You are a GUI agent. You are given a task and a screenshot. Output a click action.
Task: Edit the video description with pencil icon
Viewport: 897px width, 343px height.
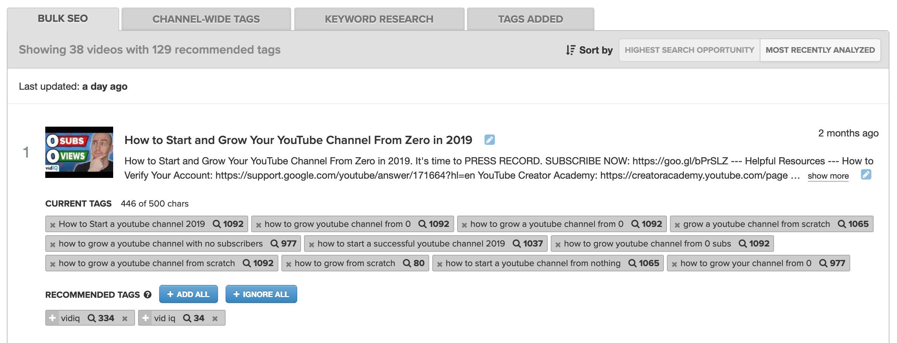[866, 175]
